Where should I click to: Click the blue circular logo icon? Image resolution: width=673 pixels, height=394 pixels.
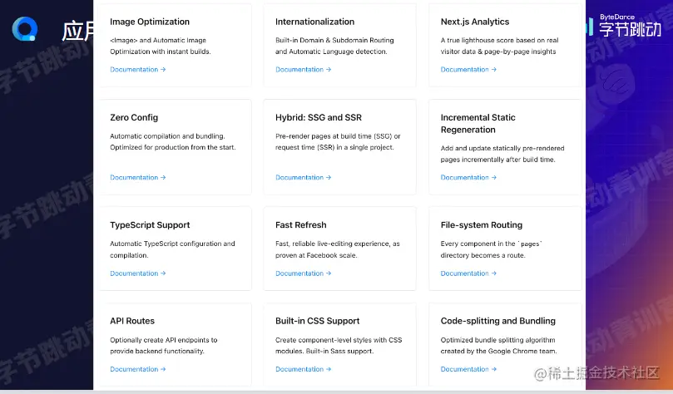coord(25,28)
